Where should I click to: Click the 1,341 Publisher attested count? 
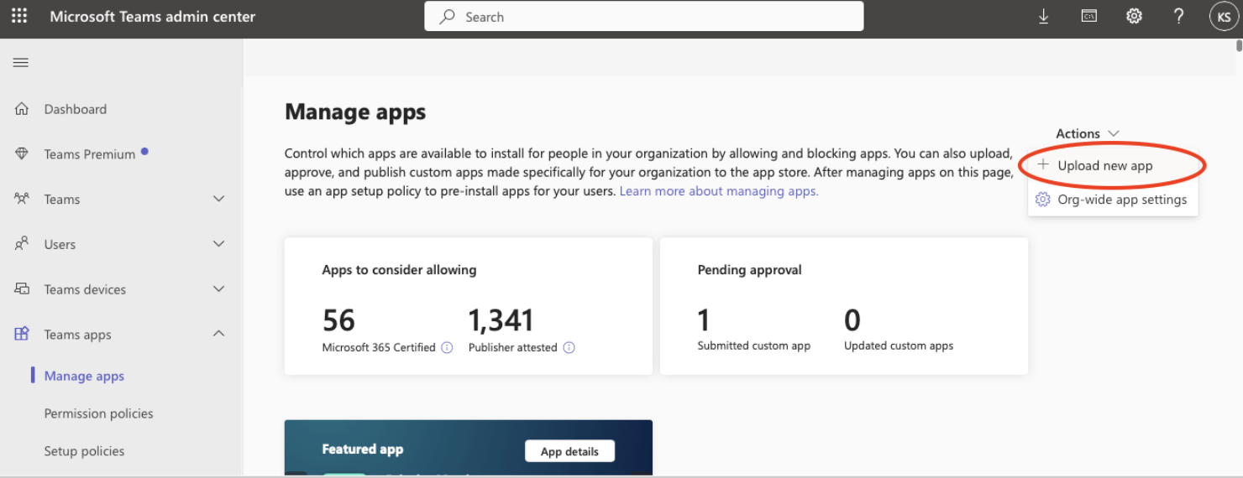point(501,320)
